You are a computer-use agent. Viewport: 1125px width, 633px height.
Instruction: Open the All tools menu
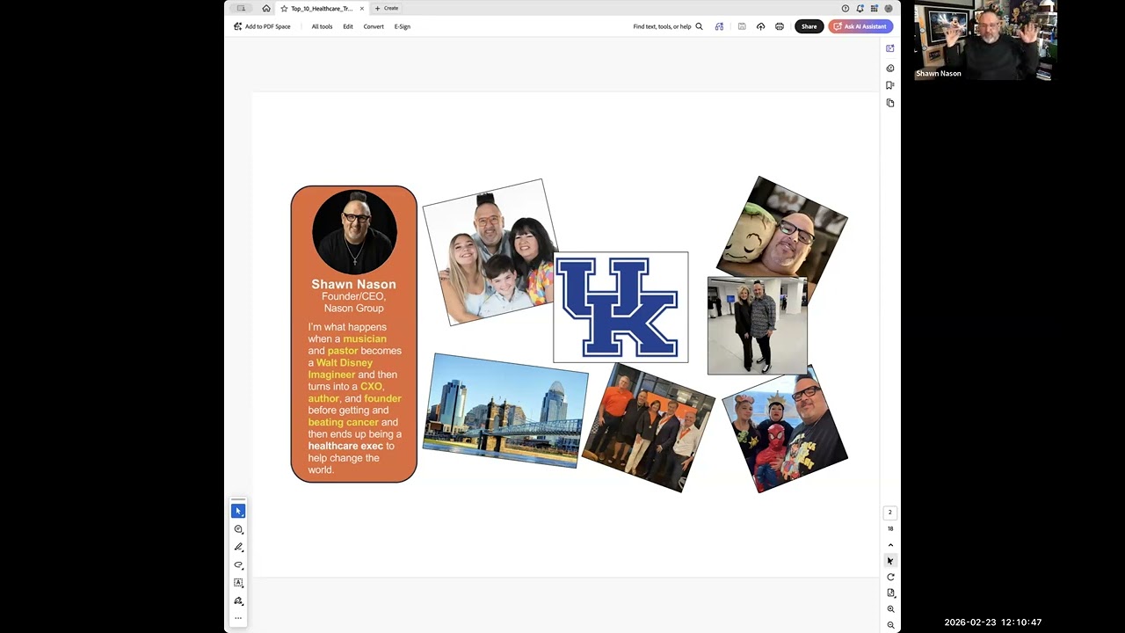[322, 26]
